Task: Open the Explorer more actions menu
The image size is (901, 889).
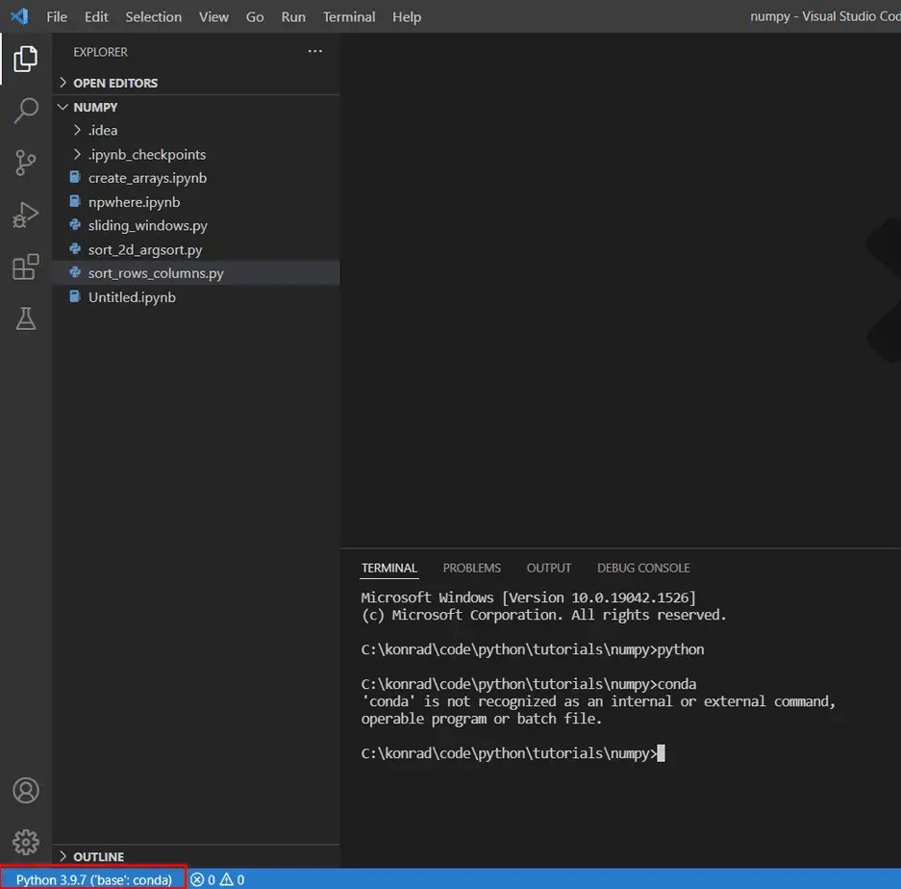Action: tap(314, 51)
